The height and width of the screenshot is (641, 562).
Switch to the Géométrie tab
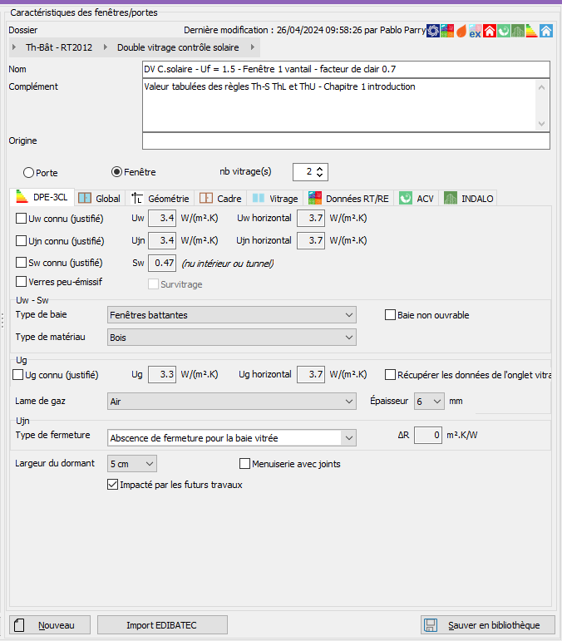tap(161, 199)
